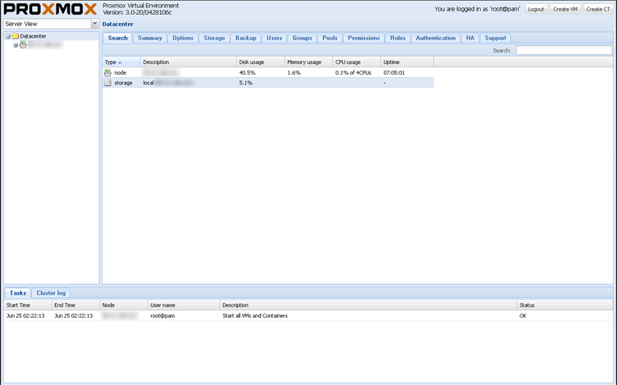Open the Pools tab
The width and height of the screenshot is (617, 385).
click(x=330, y=38)
